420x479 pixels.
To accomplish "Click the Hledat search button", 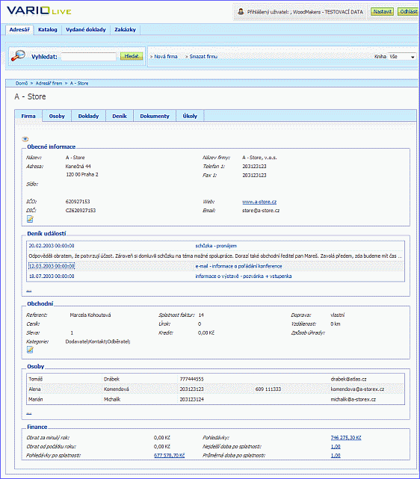I will coord(132,56).
